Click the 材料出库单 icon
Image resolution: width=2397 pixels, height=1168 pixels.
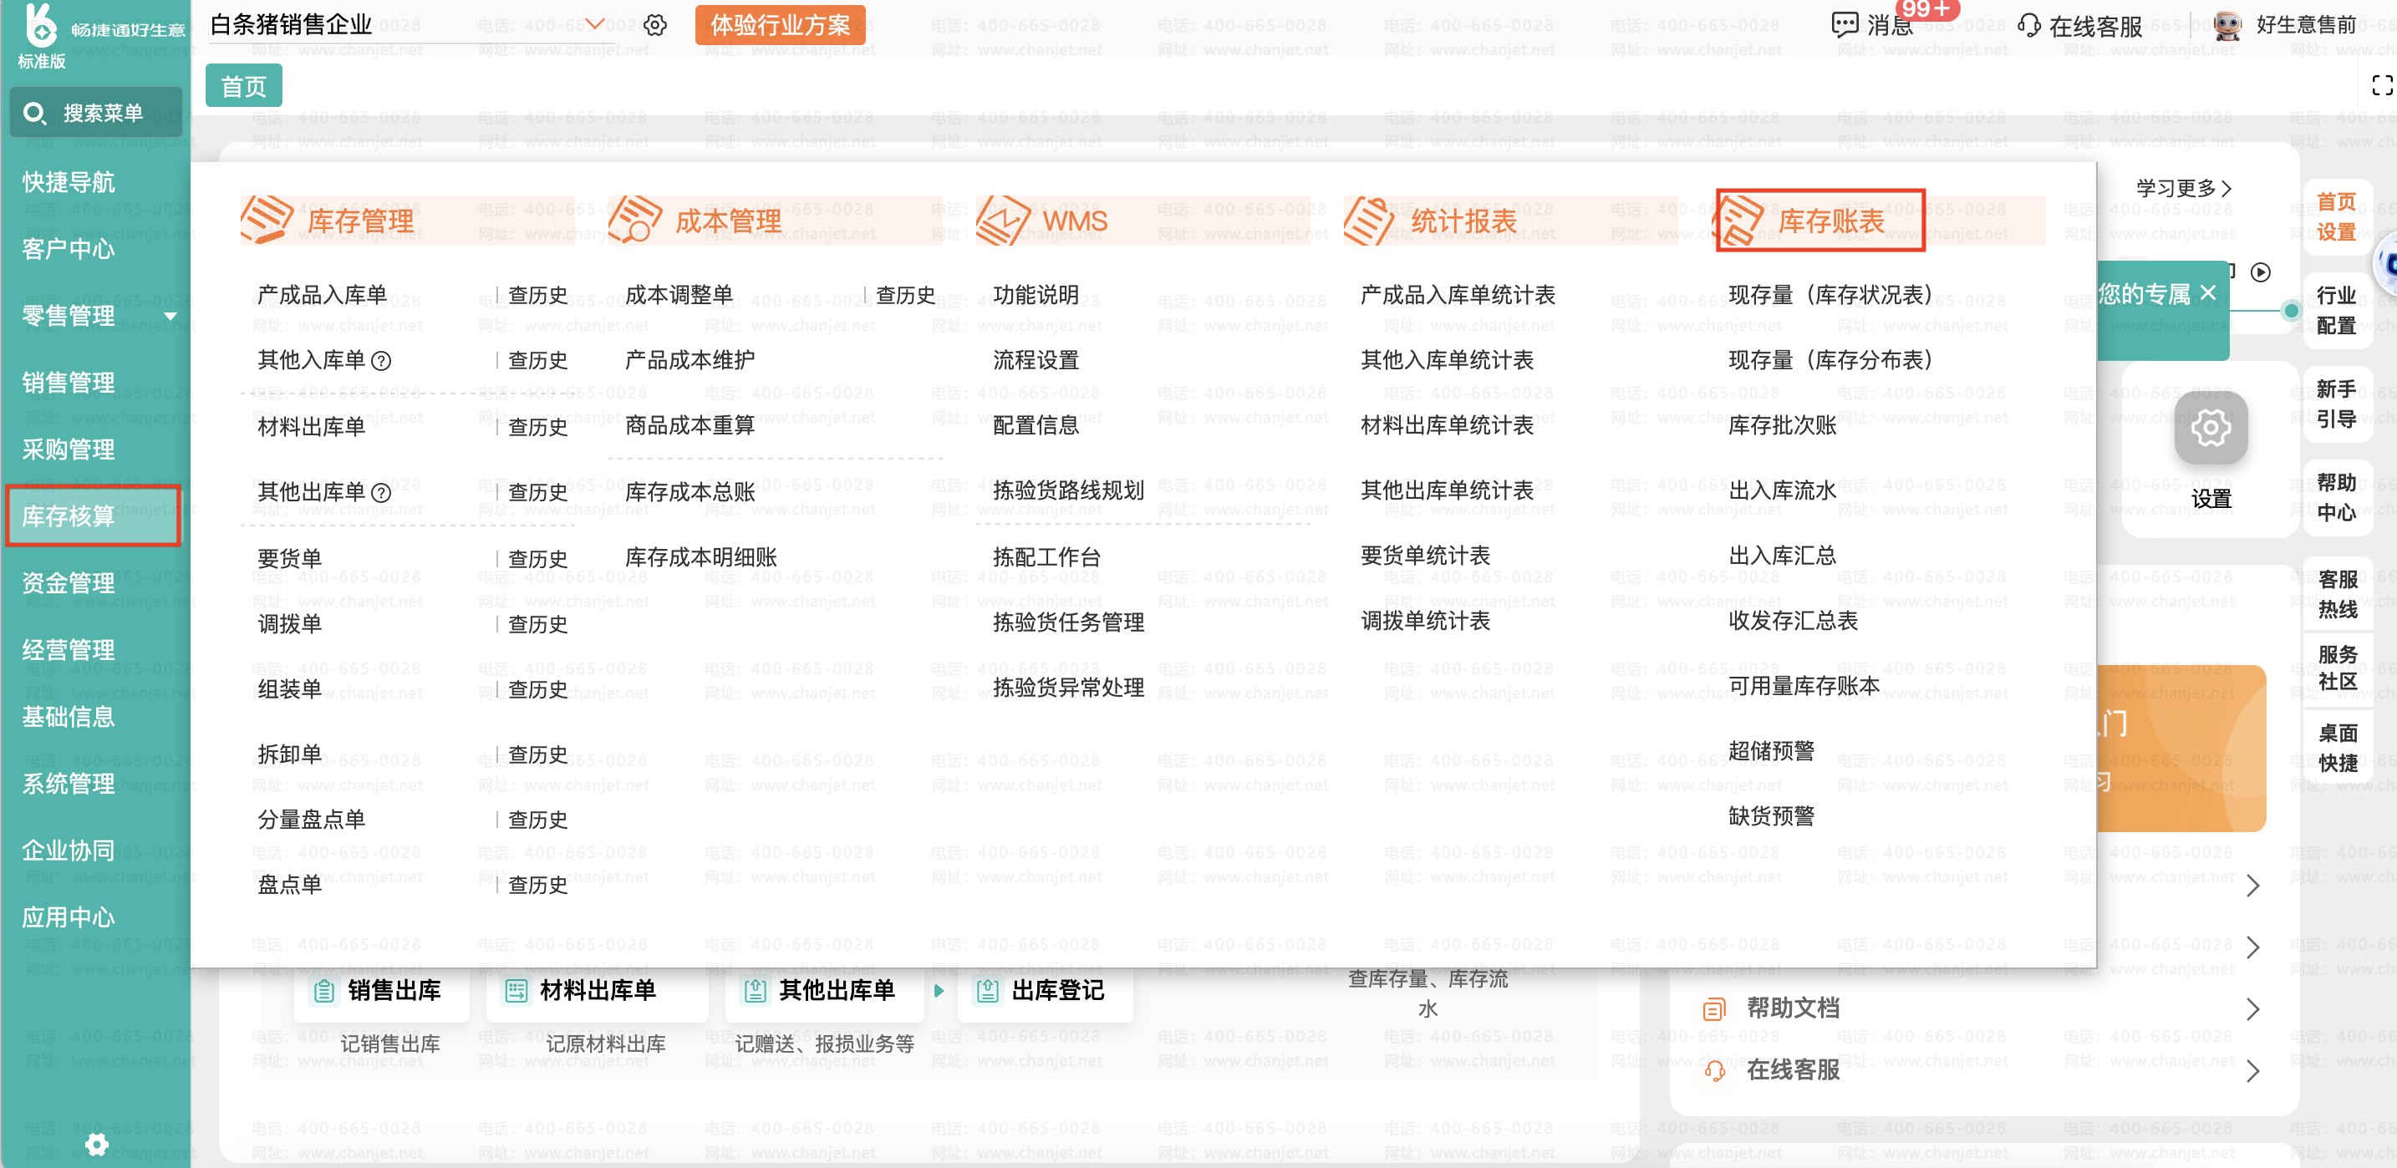(516, 992)
